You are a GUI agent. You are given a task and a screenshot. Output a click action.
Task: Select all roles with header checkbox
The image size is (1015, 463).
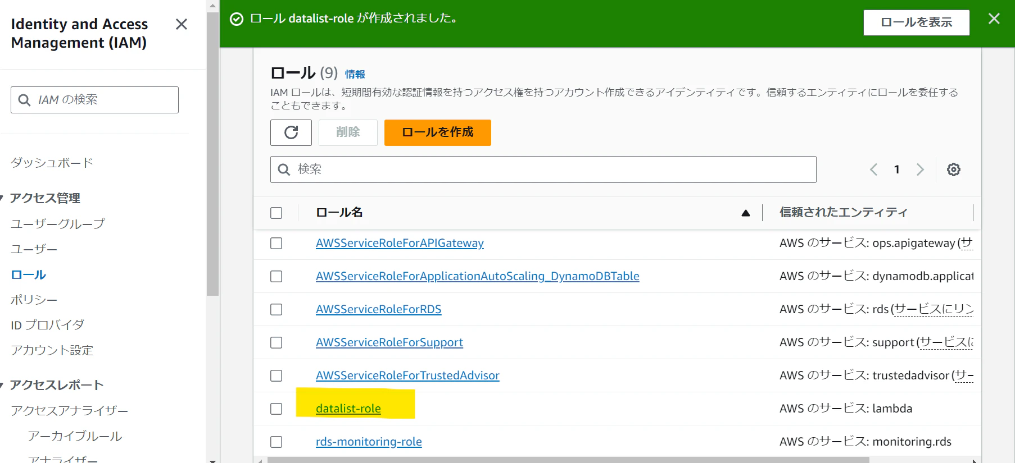pos(276,213)
